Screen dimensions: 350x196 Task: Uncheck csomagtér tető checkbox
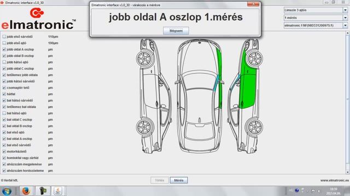[4, 88]
